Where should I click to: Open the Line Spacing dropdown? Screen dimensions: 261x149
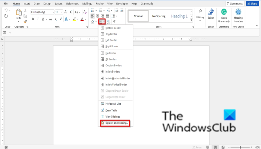coord(114,16)
